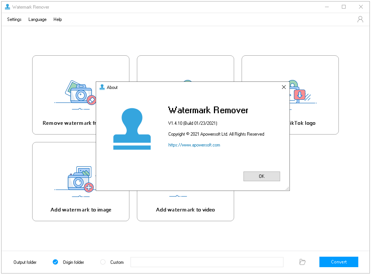This screenshot has height=275, width=371.
Task: Click the Output folder label
Action: click(25, 262)
